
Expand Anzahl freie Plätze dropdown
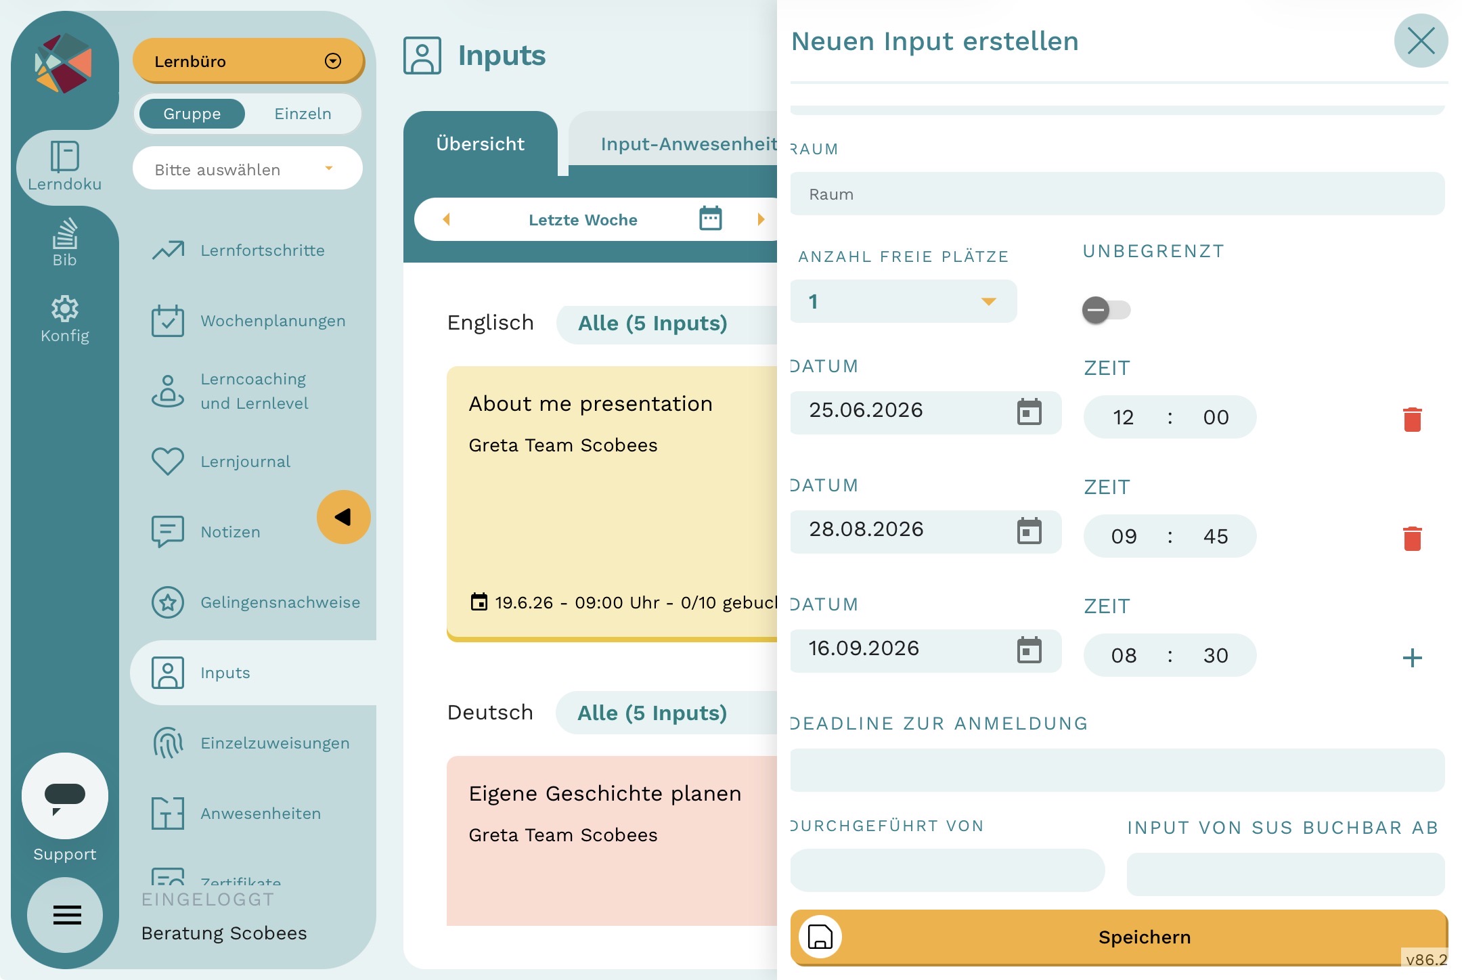[x=903, y=301]
